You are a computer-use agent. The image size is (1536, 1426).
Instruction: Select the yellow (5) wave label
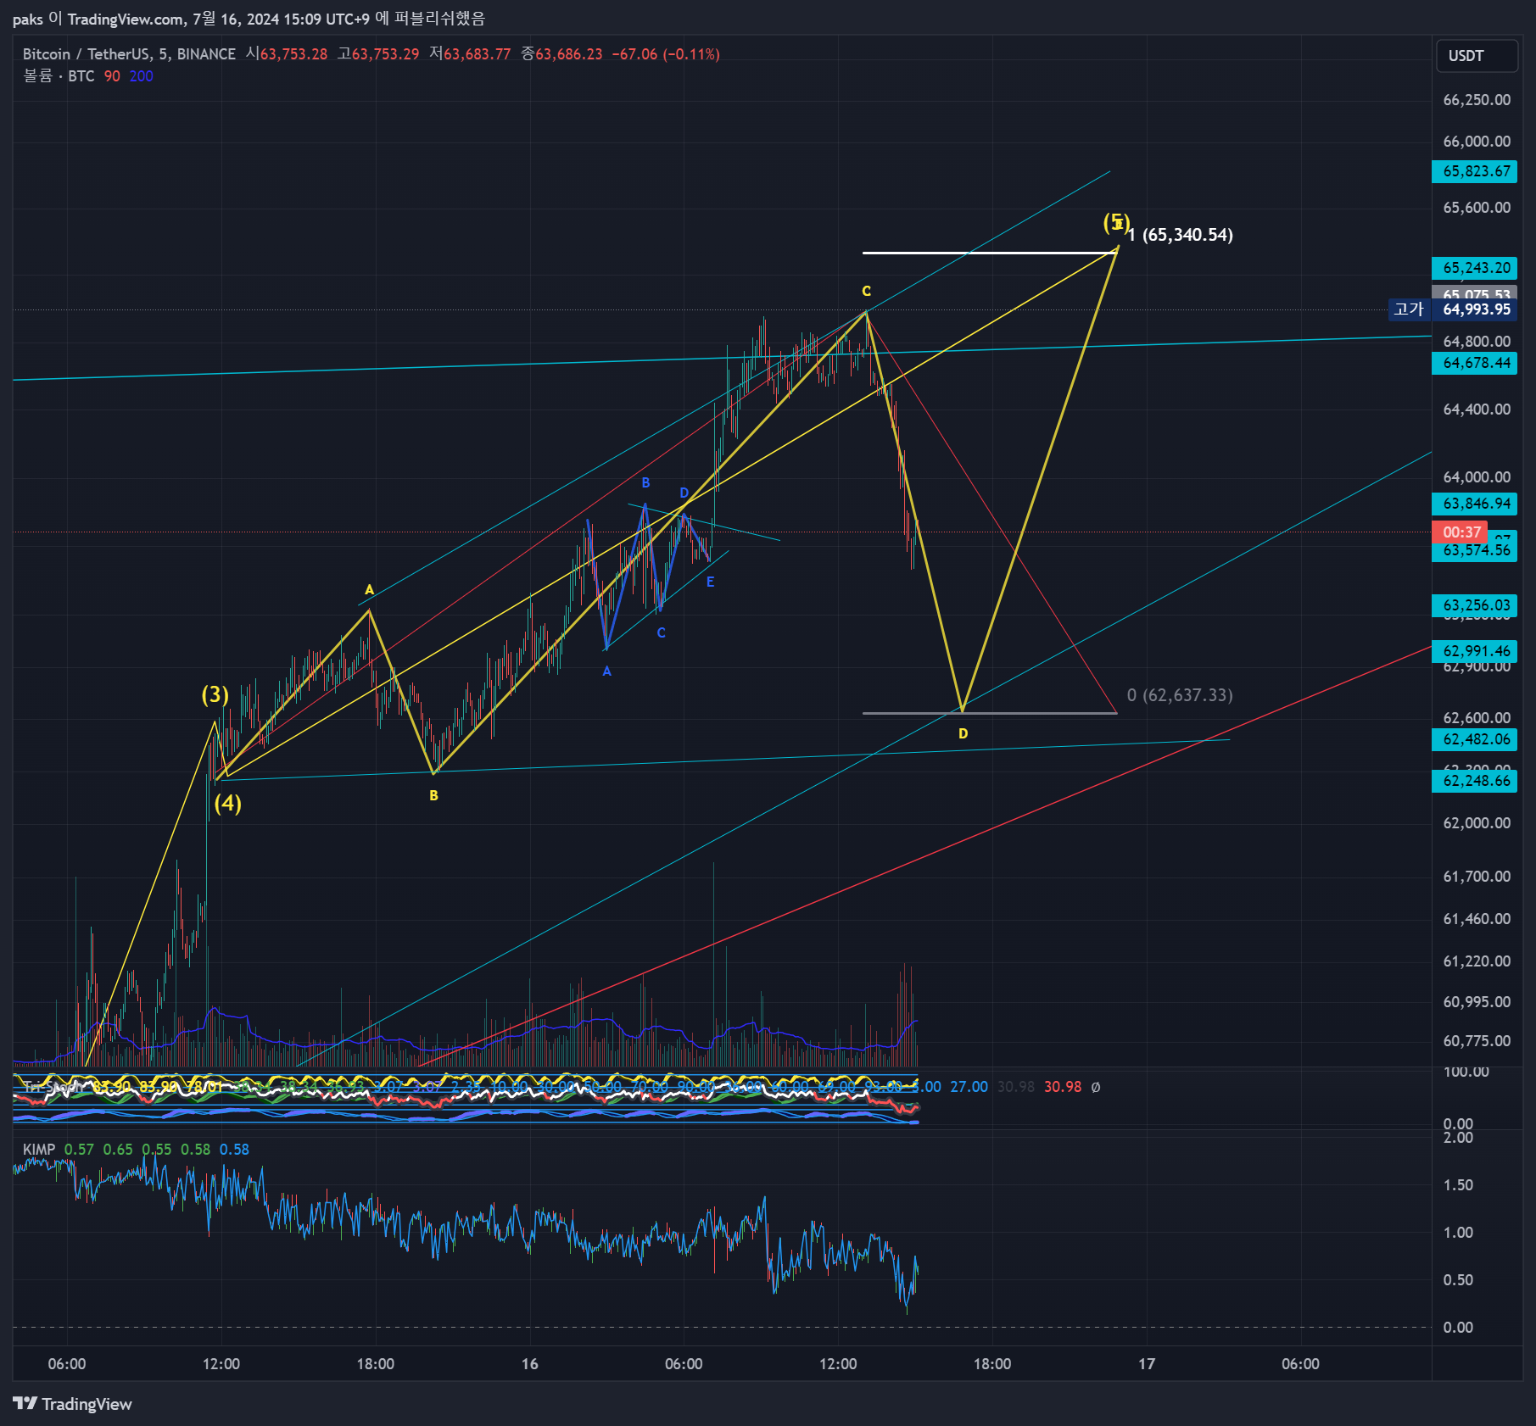[x=1115, y=223]
